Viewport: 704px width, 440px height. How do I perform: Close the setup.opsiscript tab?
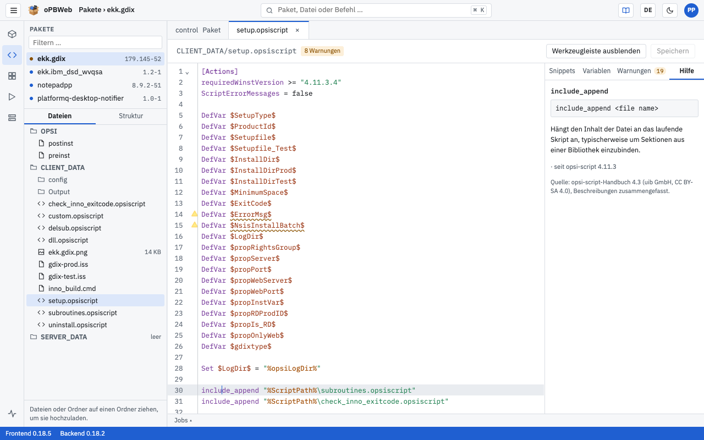click(x=298, y=30)
